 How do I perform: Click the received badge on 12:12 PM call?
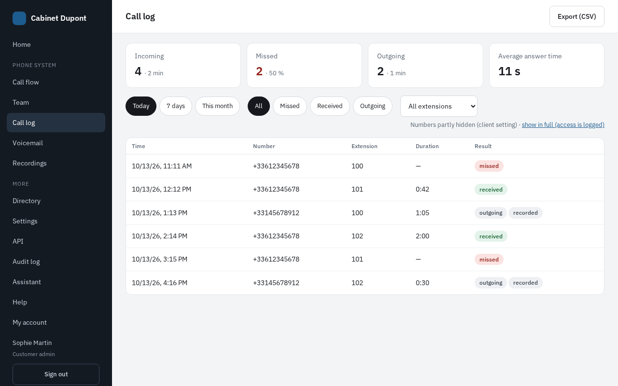coord(491,190)
